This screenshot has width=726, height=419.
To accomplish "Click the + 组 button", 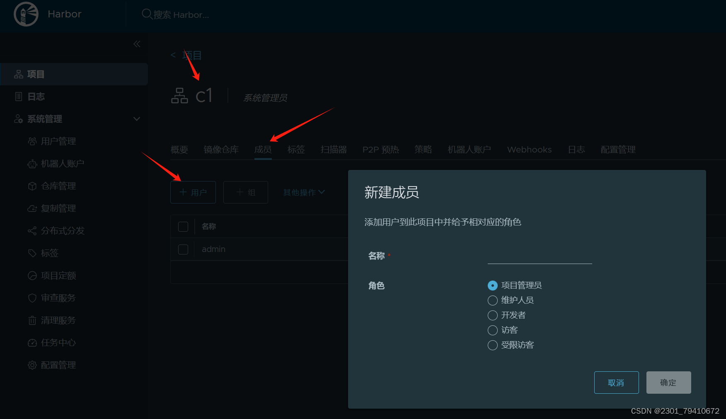I will pos(246,192).
